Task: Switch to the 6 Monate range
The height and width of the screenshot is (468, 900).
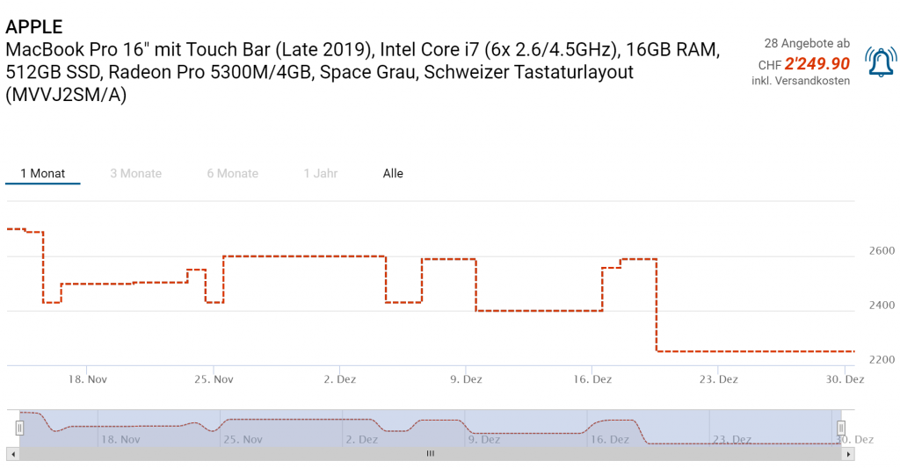Action: (232, 173)
